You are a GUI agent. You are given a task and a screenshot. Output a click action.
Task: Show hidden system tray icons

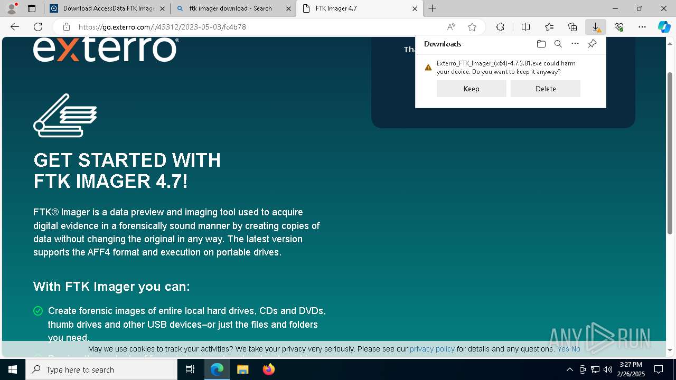tap(569, 369)
